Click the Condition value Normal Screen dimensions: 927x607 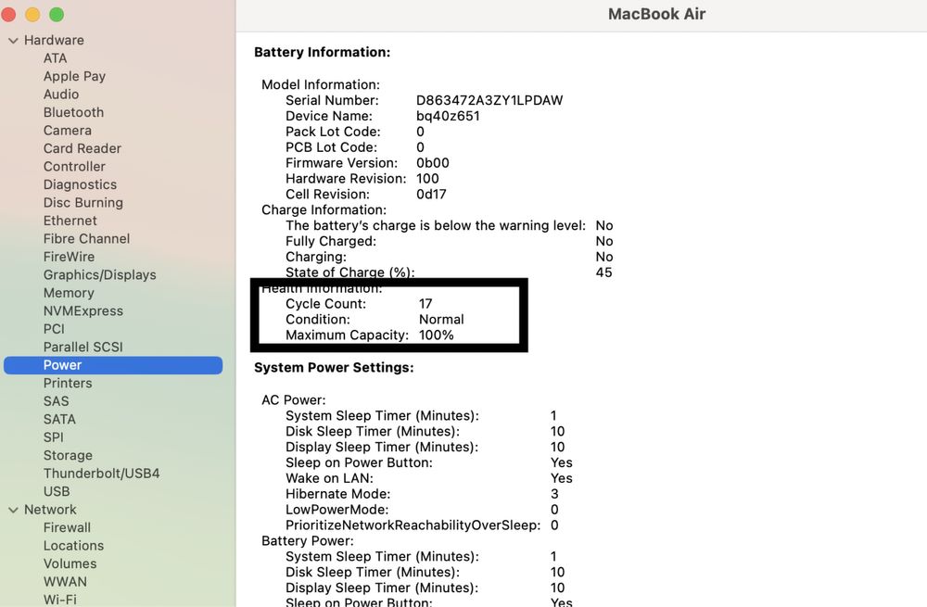441,320
